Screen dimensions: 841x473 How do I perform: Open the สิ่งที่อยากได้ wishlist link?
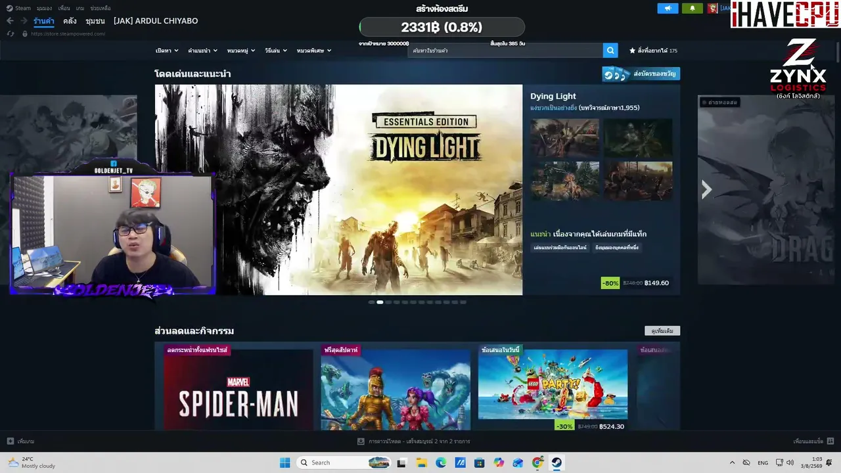point(653,51)
